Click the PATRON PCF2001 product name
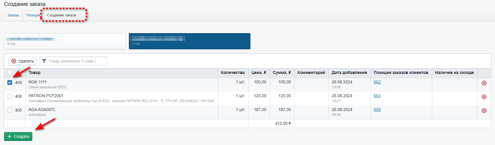 [46, 96]
